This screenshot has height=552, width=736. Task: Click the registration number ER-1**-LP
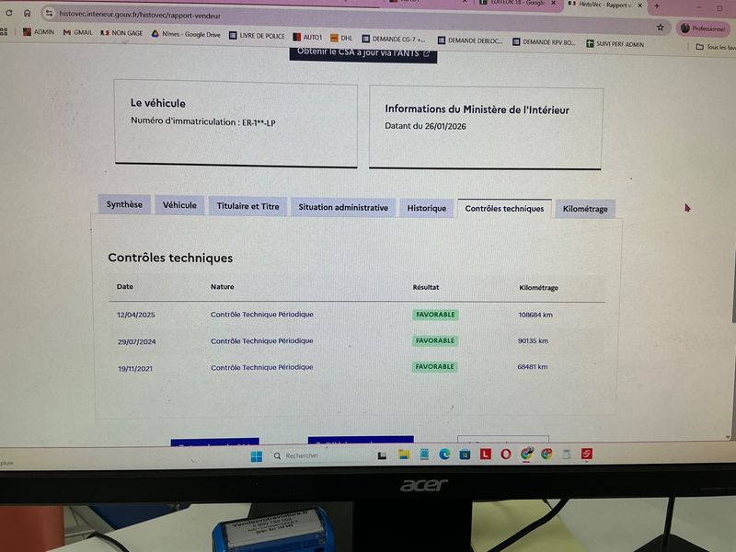[259, 123]
